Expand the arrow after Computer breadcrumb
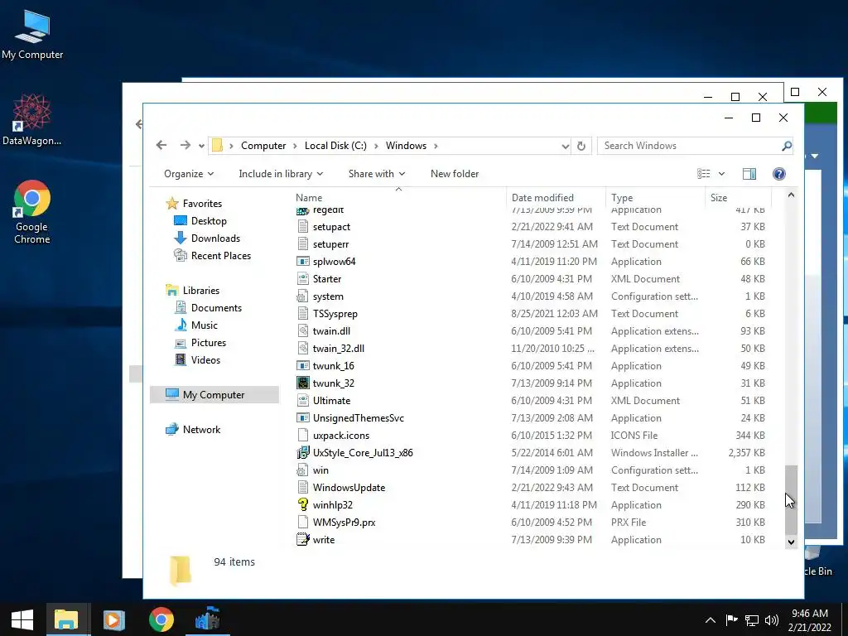Image resolution: width=848 pixels, height=636 pixels. tap(296, 146)
